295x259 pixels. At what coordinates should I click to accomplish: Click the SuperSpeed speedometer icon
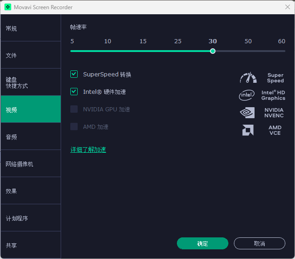click(248, 78)
